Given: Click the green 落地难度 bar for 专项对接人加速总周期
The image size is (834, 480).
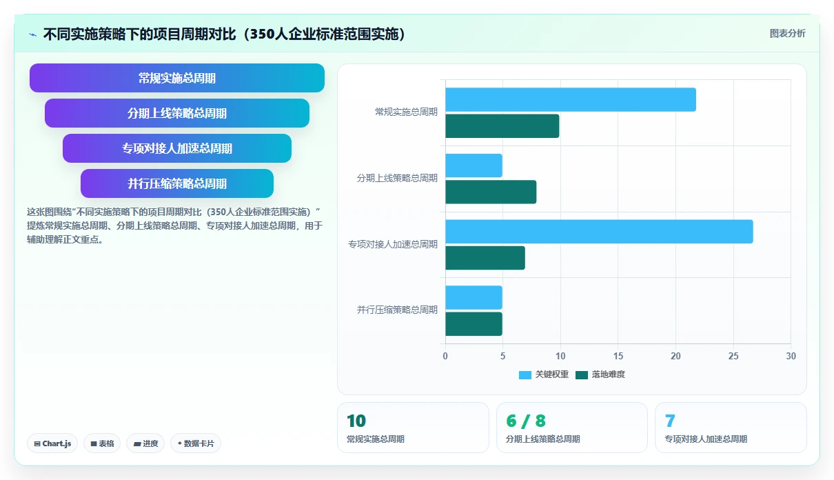Looking at the screenshot, I should point(485,258).
